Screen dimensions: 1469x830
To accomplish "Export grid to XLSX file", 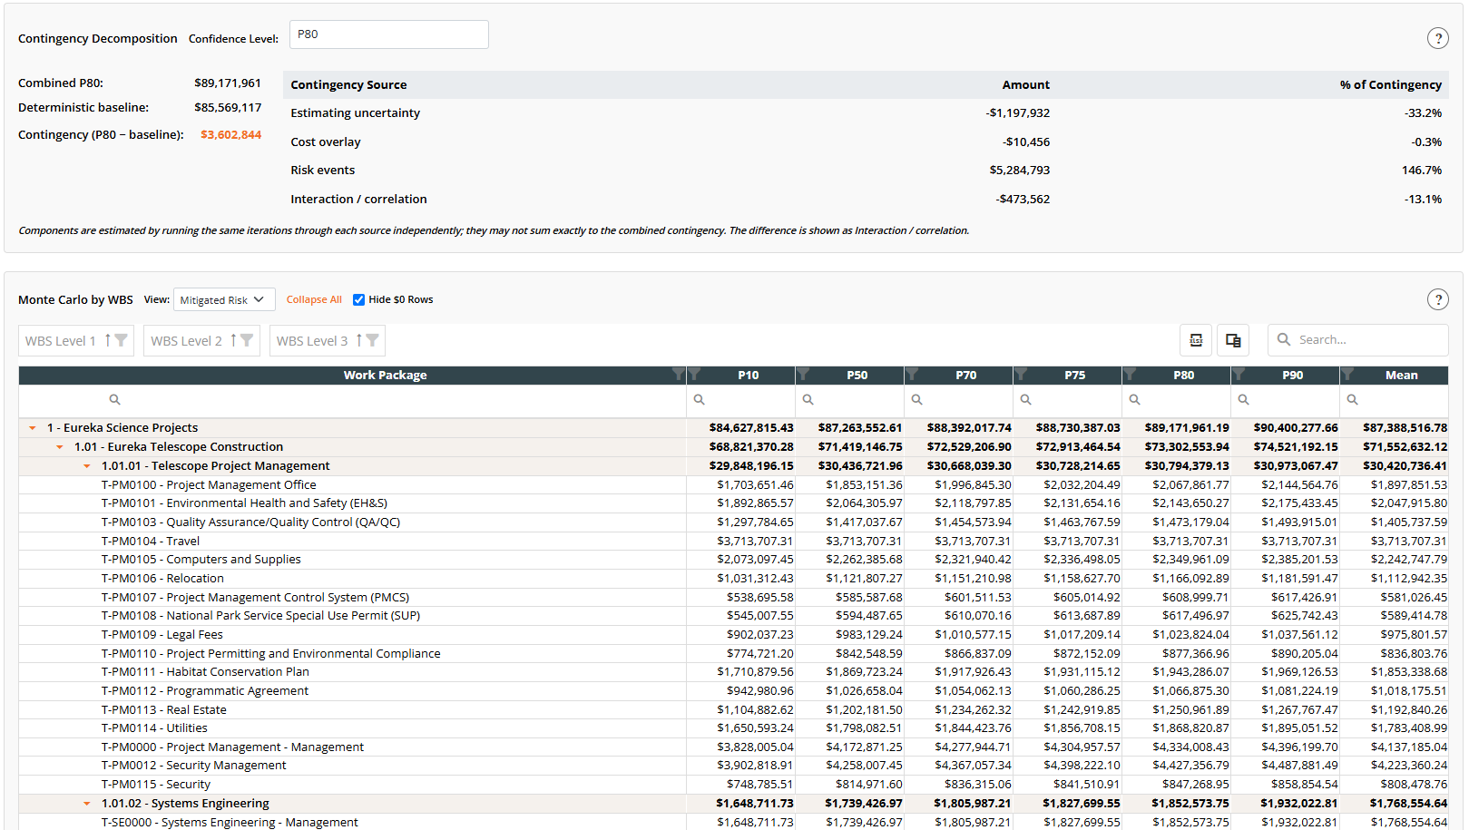I will 1196,340.
